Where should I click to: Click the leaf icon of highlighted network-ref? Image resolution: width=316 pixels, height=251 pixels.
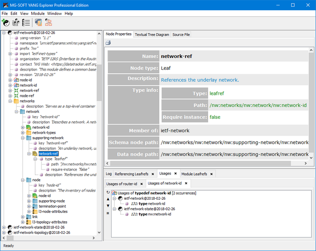35,153
